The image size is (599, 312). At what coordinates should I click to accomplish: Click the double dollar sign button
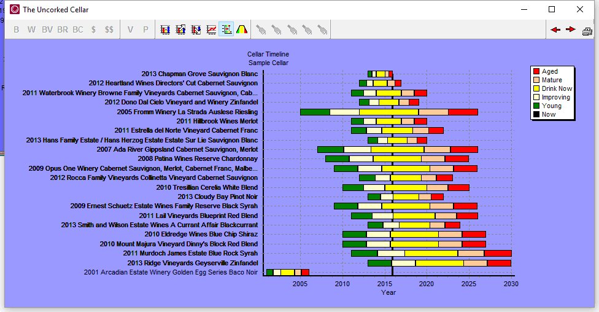(x=109, y=29)
